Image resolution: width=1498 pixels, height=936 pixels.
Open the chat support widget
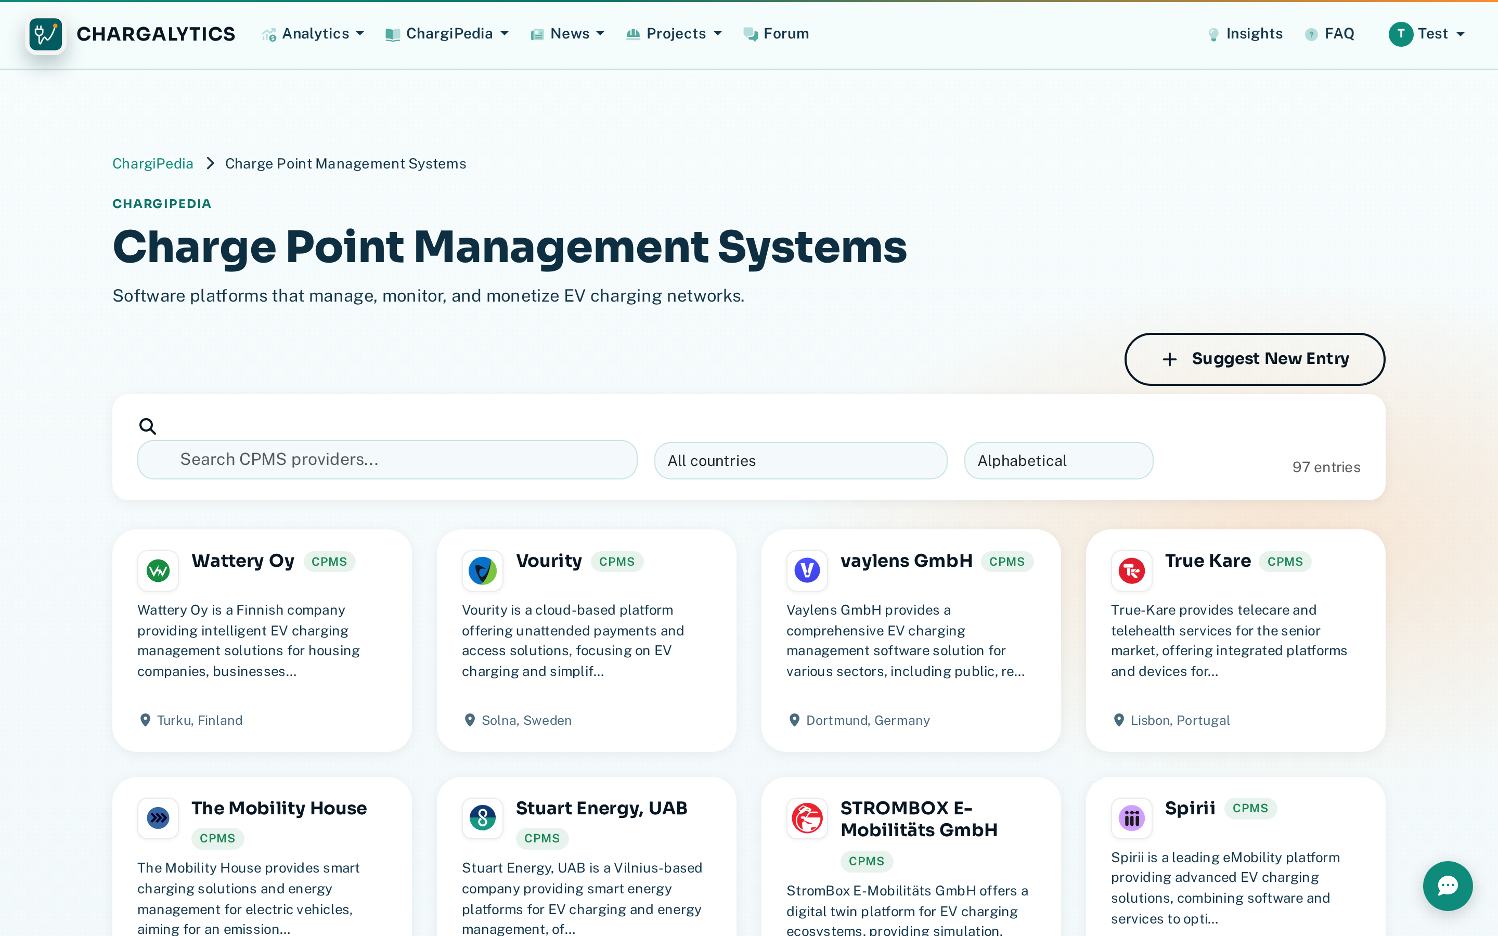[x=1447, y=886]
